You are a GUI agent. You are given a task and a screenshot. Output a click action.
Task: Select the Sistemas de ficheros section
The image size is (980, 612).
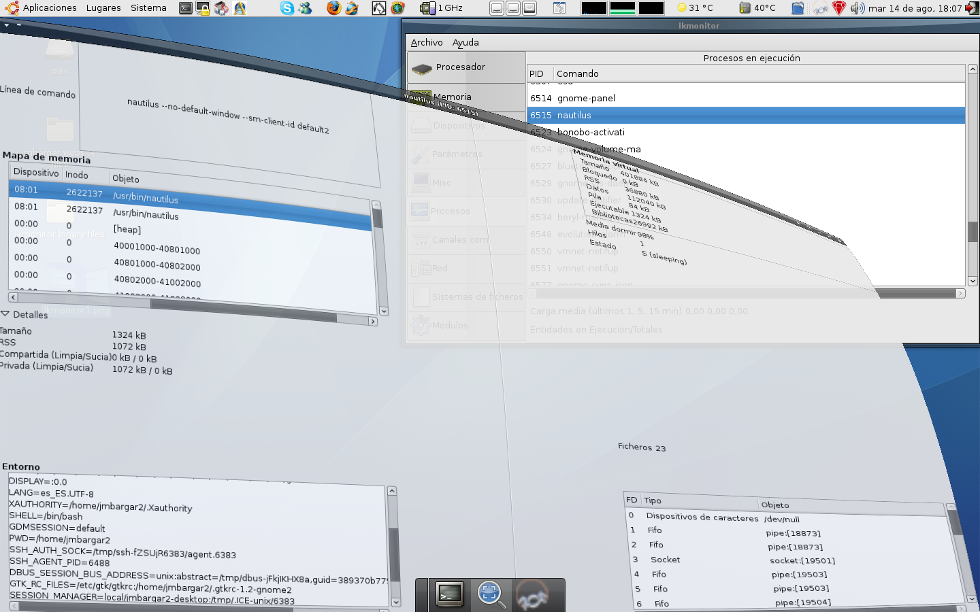click(466, 297)
